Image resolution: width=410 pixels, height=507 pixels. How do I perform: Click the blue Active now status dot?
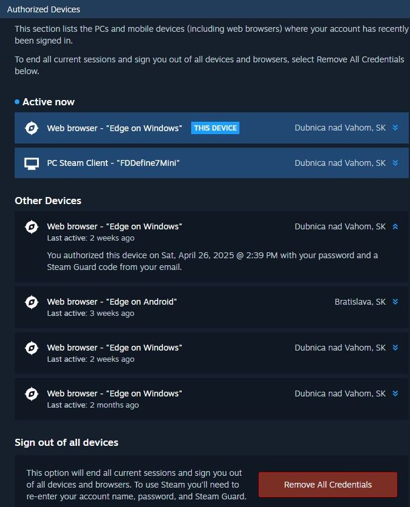point(17,102)
